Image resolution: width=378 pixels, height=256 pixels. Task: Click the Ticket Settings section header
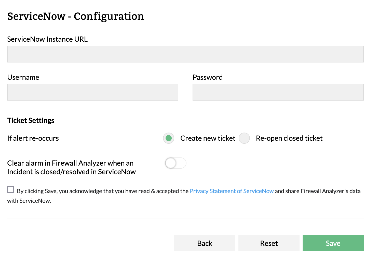click(x=31, y=120)
